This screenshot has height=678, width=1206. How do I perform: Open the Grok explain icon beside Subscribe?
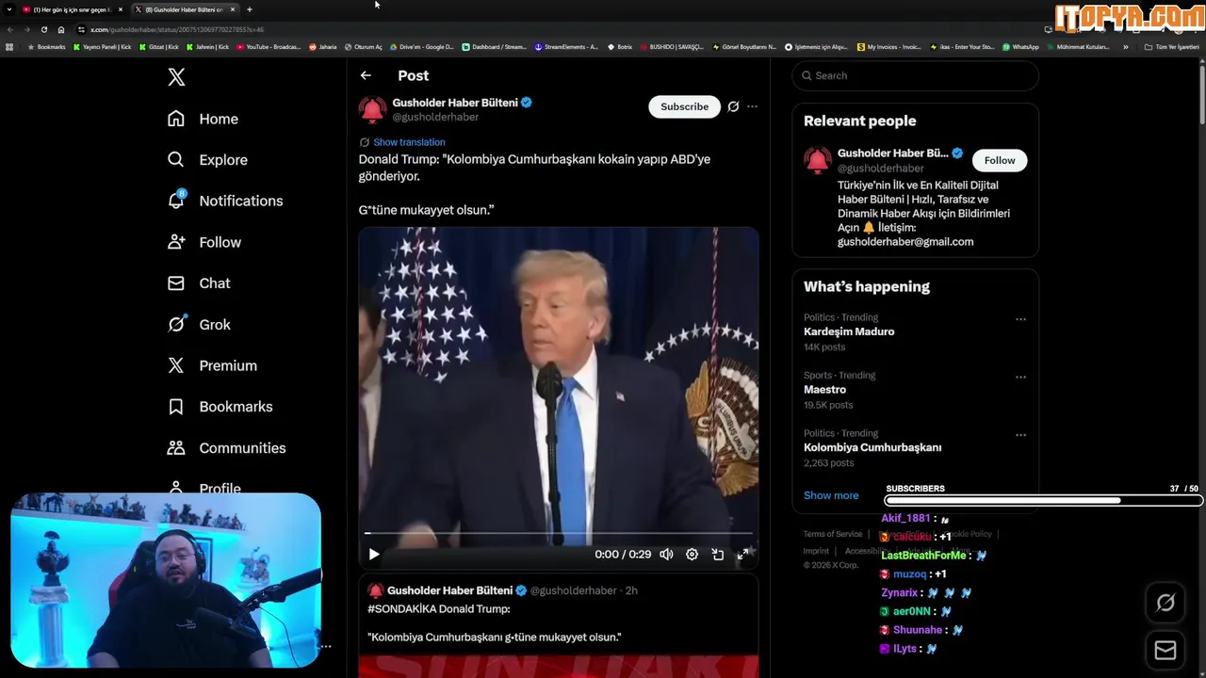click(733, 106)
